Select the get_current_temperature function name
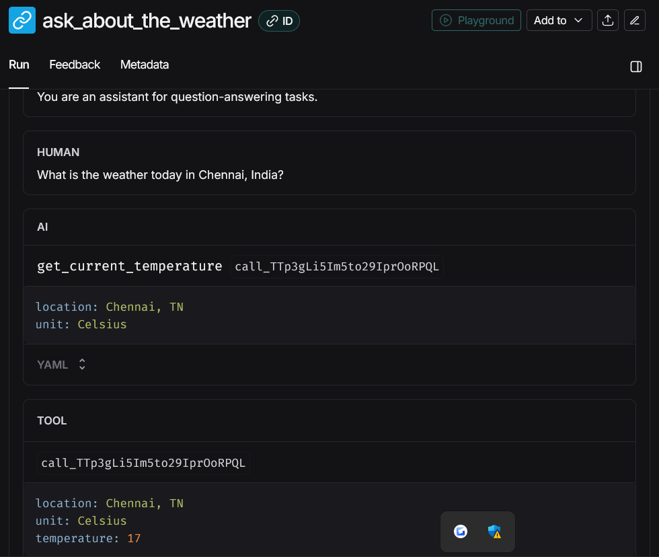This screenshot has width=659, height=557. click(x=129, y=266)
